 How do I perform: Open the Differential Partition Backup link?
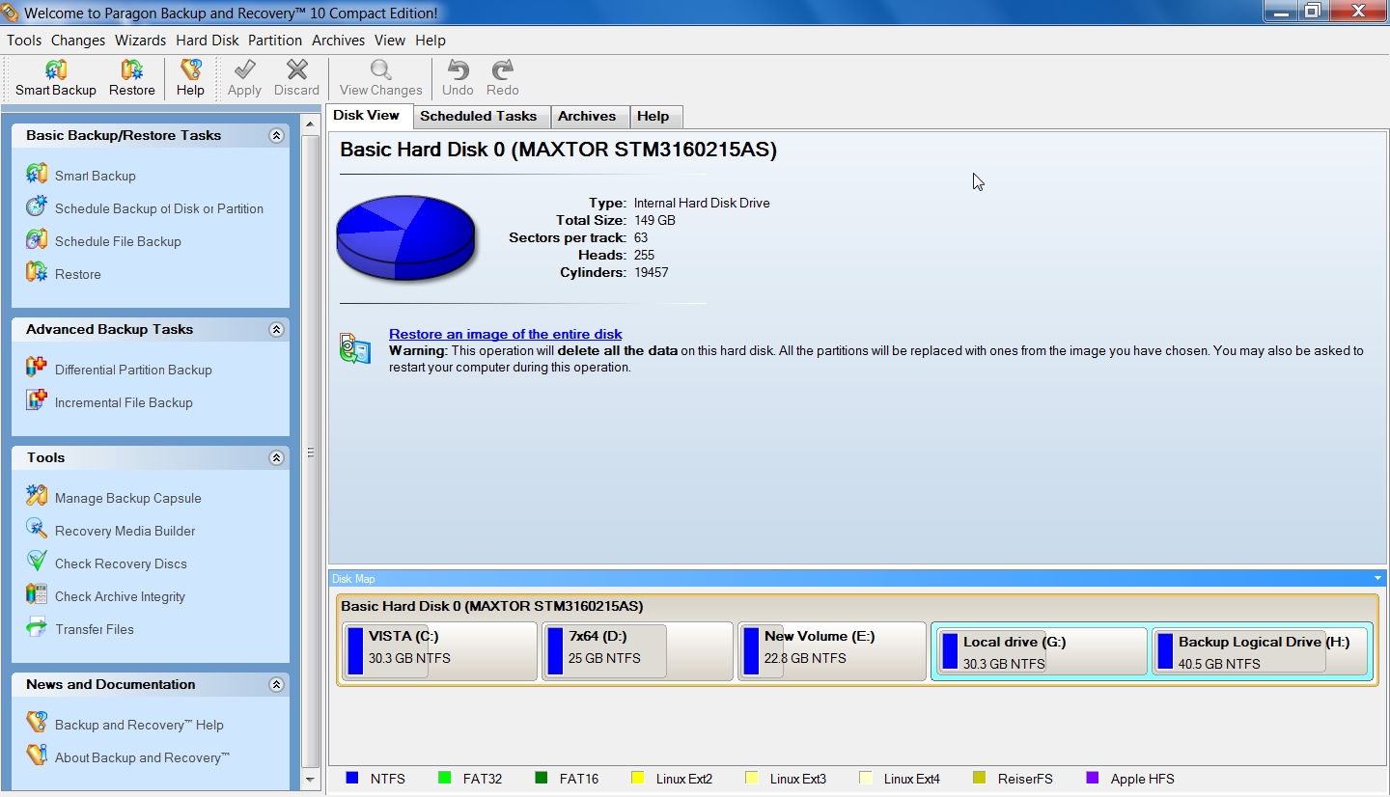point(133,370)
